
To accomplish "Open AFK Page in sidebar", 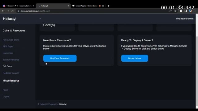I will 8,47.
